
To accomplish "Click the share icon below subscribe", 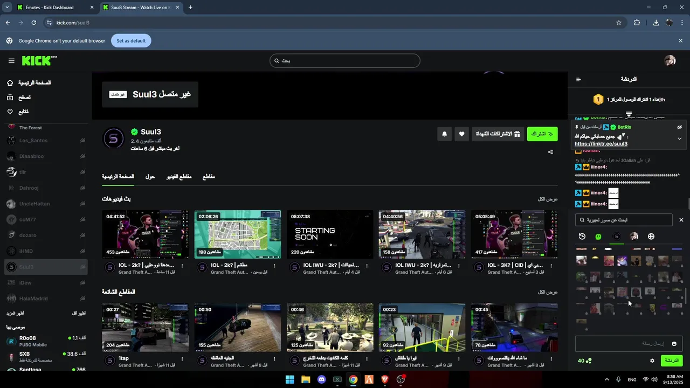I will 550,152.
